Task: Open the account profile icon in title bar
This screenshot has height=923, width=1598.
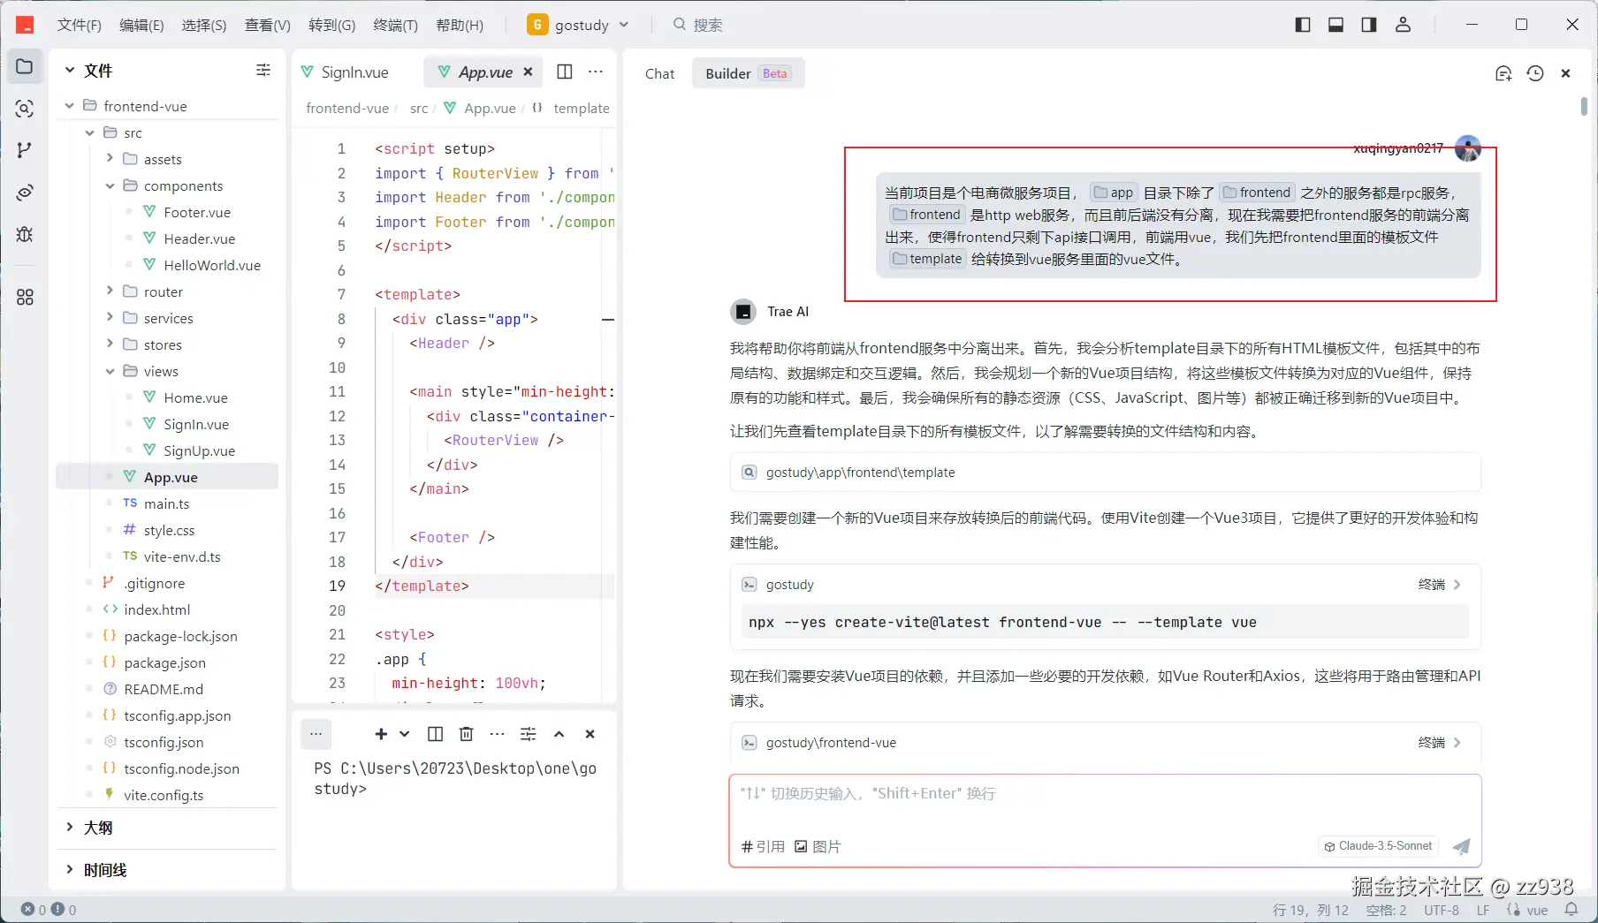Action: (x=1403, y=25)
